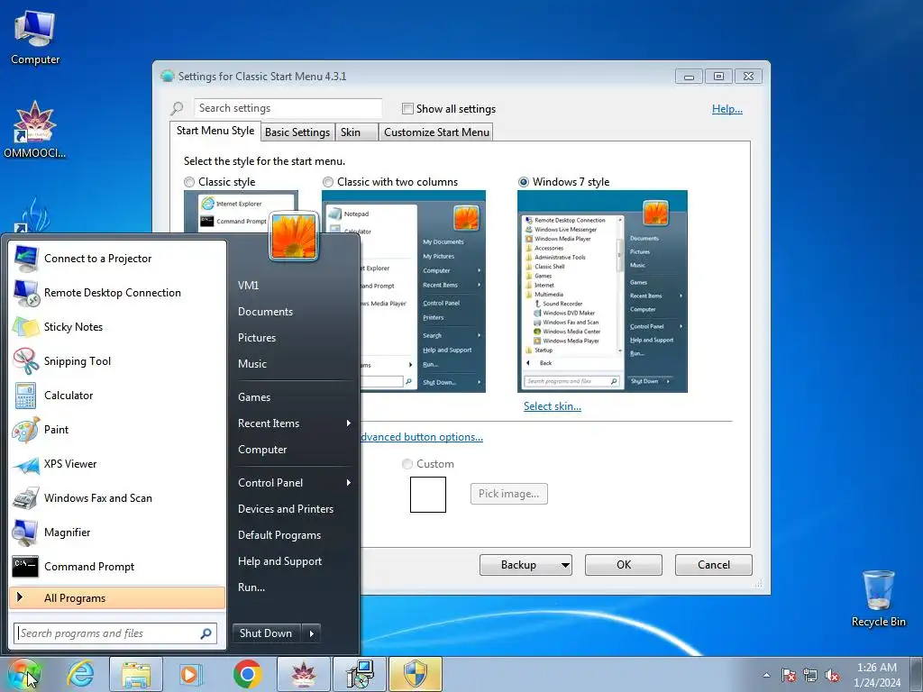Open OMMOOCI desktop shortcut
The height and width of the screenshot is (692, 923).
tap(35, 131)
